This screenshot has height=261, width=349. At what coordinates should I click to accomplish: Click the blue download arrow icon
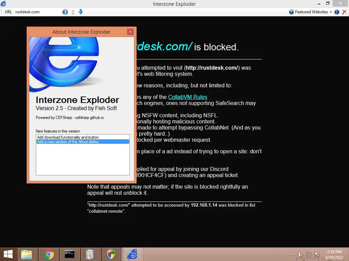coord(81,12)
